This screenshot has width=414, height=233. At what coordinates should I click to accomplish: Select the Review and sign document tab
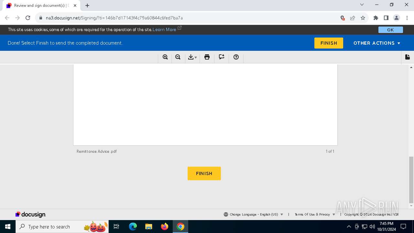pyautogui.click(x=42, y=6)
